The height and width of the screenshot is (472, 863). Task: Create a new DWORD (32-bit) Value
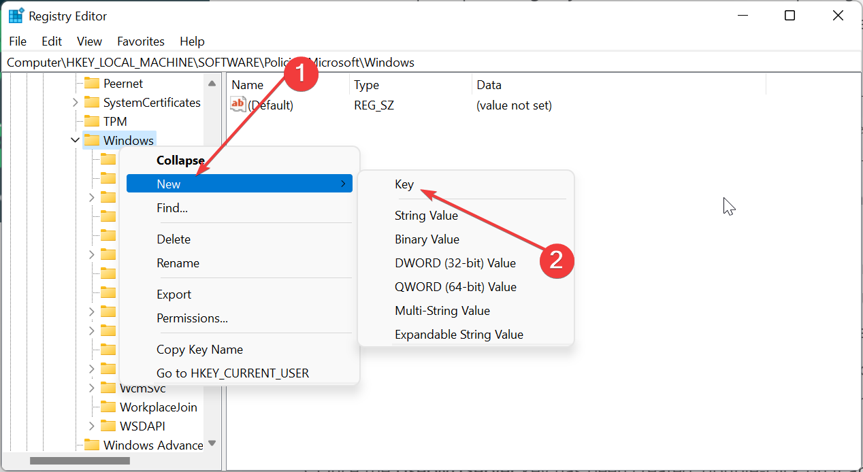coord(466,263)
